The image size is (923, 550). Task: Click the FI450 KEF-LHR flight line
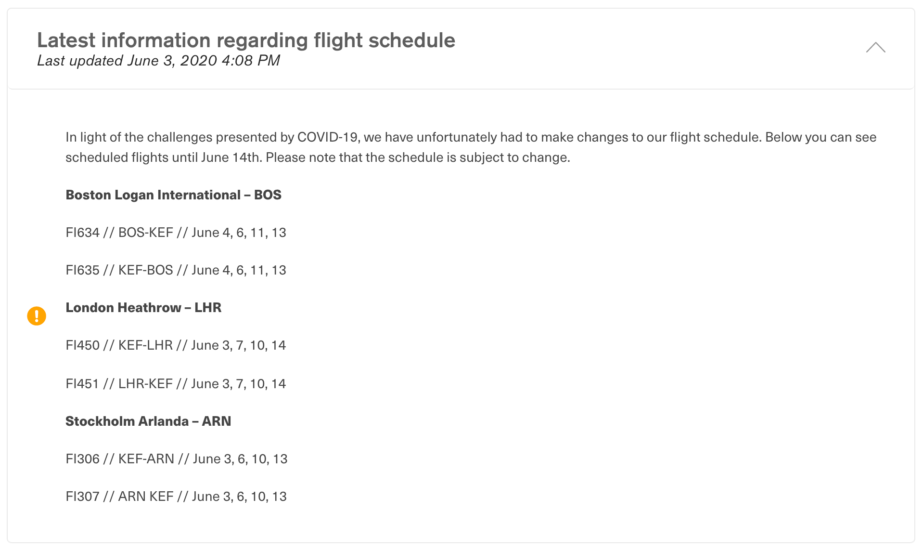tap(176, 345)
